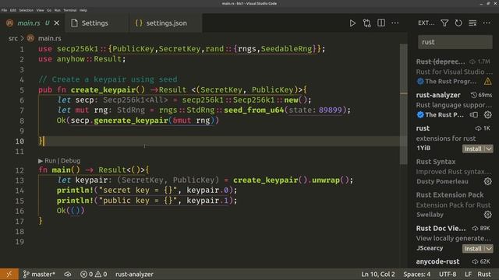This screenshot has height=280, width=499.
Task: Click the verified badge on deprecated Rust extension
Action: [420, 82]
